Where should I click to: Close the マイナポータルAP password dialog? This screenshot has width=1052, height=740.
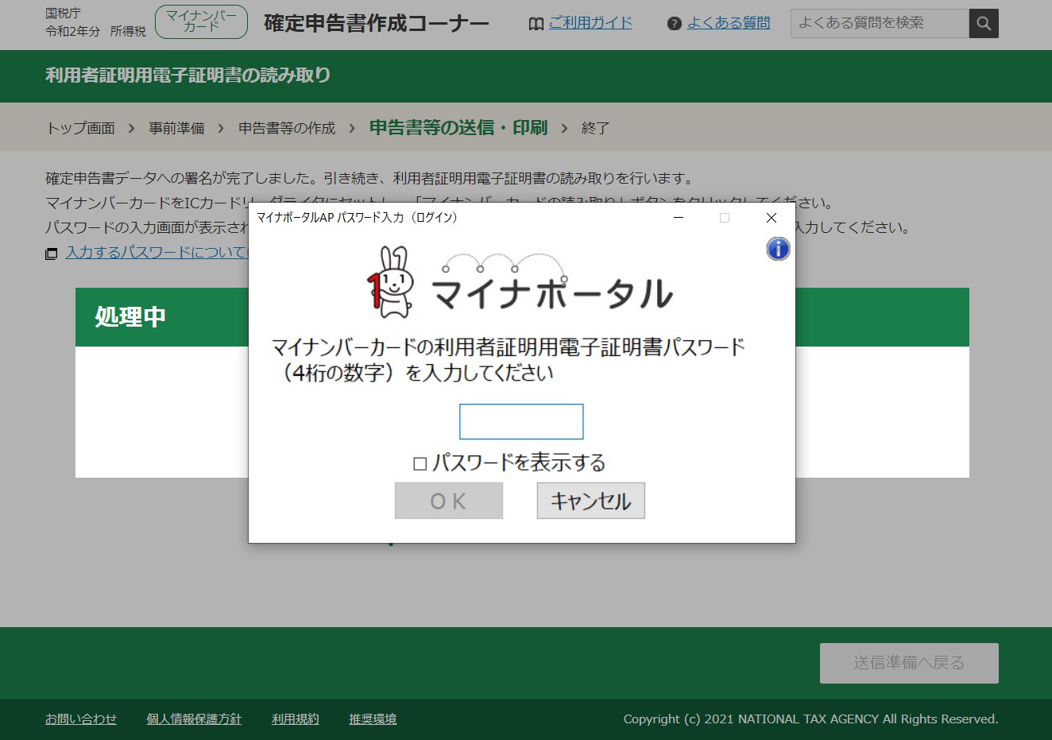pyautogui.click(x=771, y=218)
